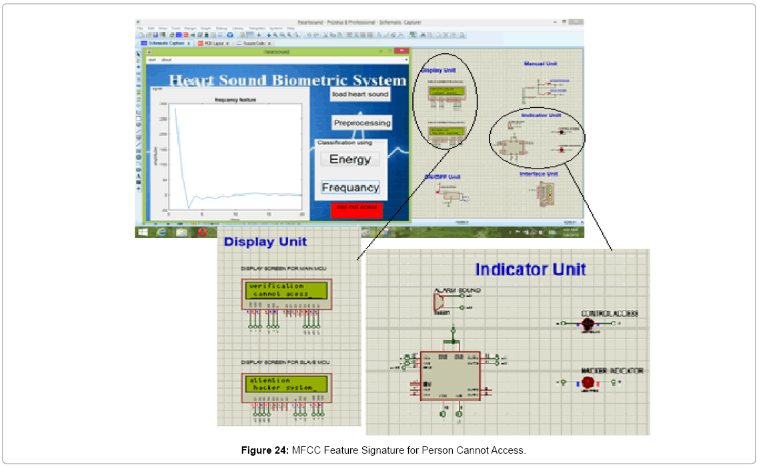This screenshot has width=757, height=467.
Task: Click the load heart sound button
Action: click(359, 94)
